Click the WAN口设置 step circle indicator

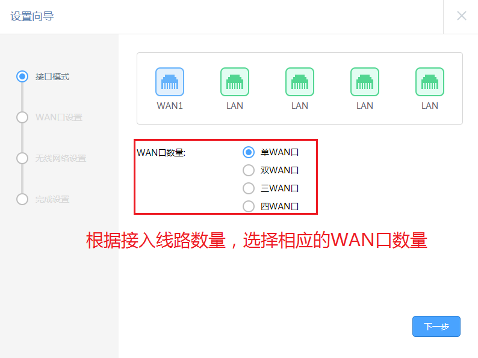click(x=22, y=117)
